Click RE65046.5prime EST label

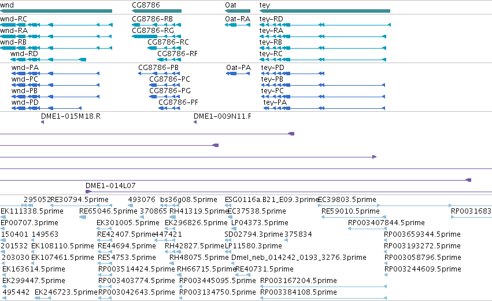(109, 211)
